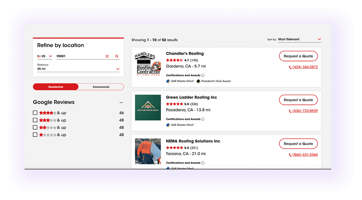Open the Distance 25 mi dropdown
Viewport: 362px width, 200px height.
tap(78, 69)
